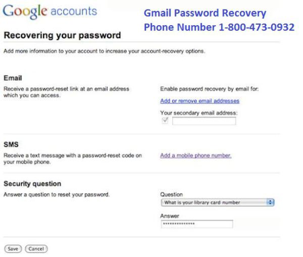Click 'Add a mobile phone number' link
The image size is (303, 257).
point(195,156)
